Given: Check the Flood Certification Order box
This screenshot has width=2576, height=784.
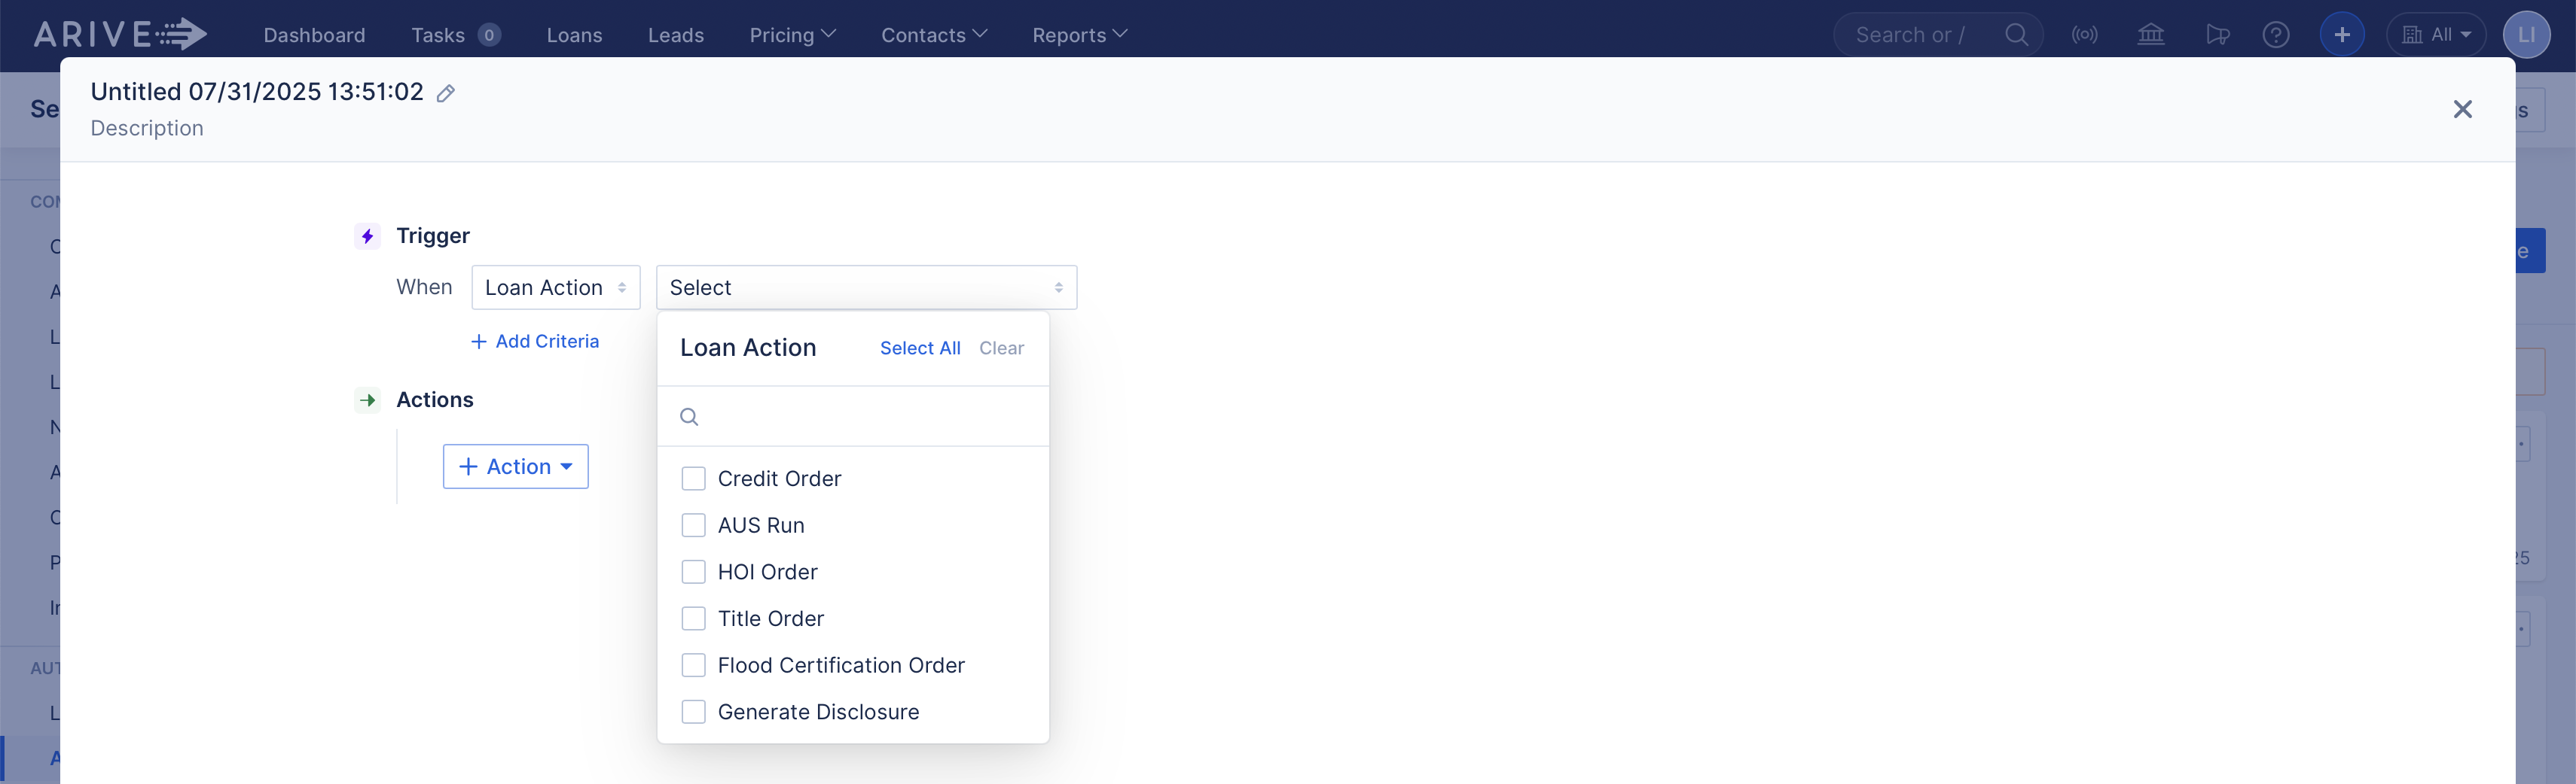Looking at the screenshot, I should click(693, 665).
